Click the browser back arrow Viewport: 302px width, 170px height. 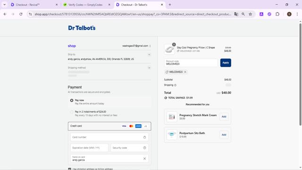[x=5, y=14]
